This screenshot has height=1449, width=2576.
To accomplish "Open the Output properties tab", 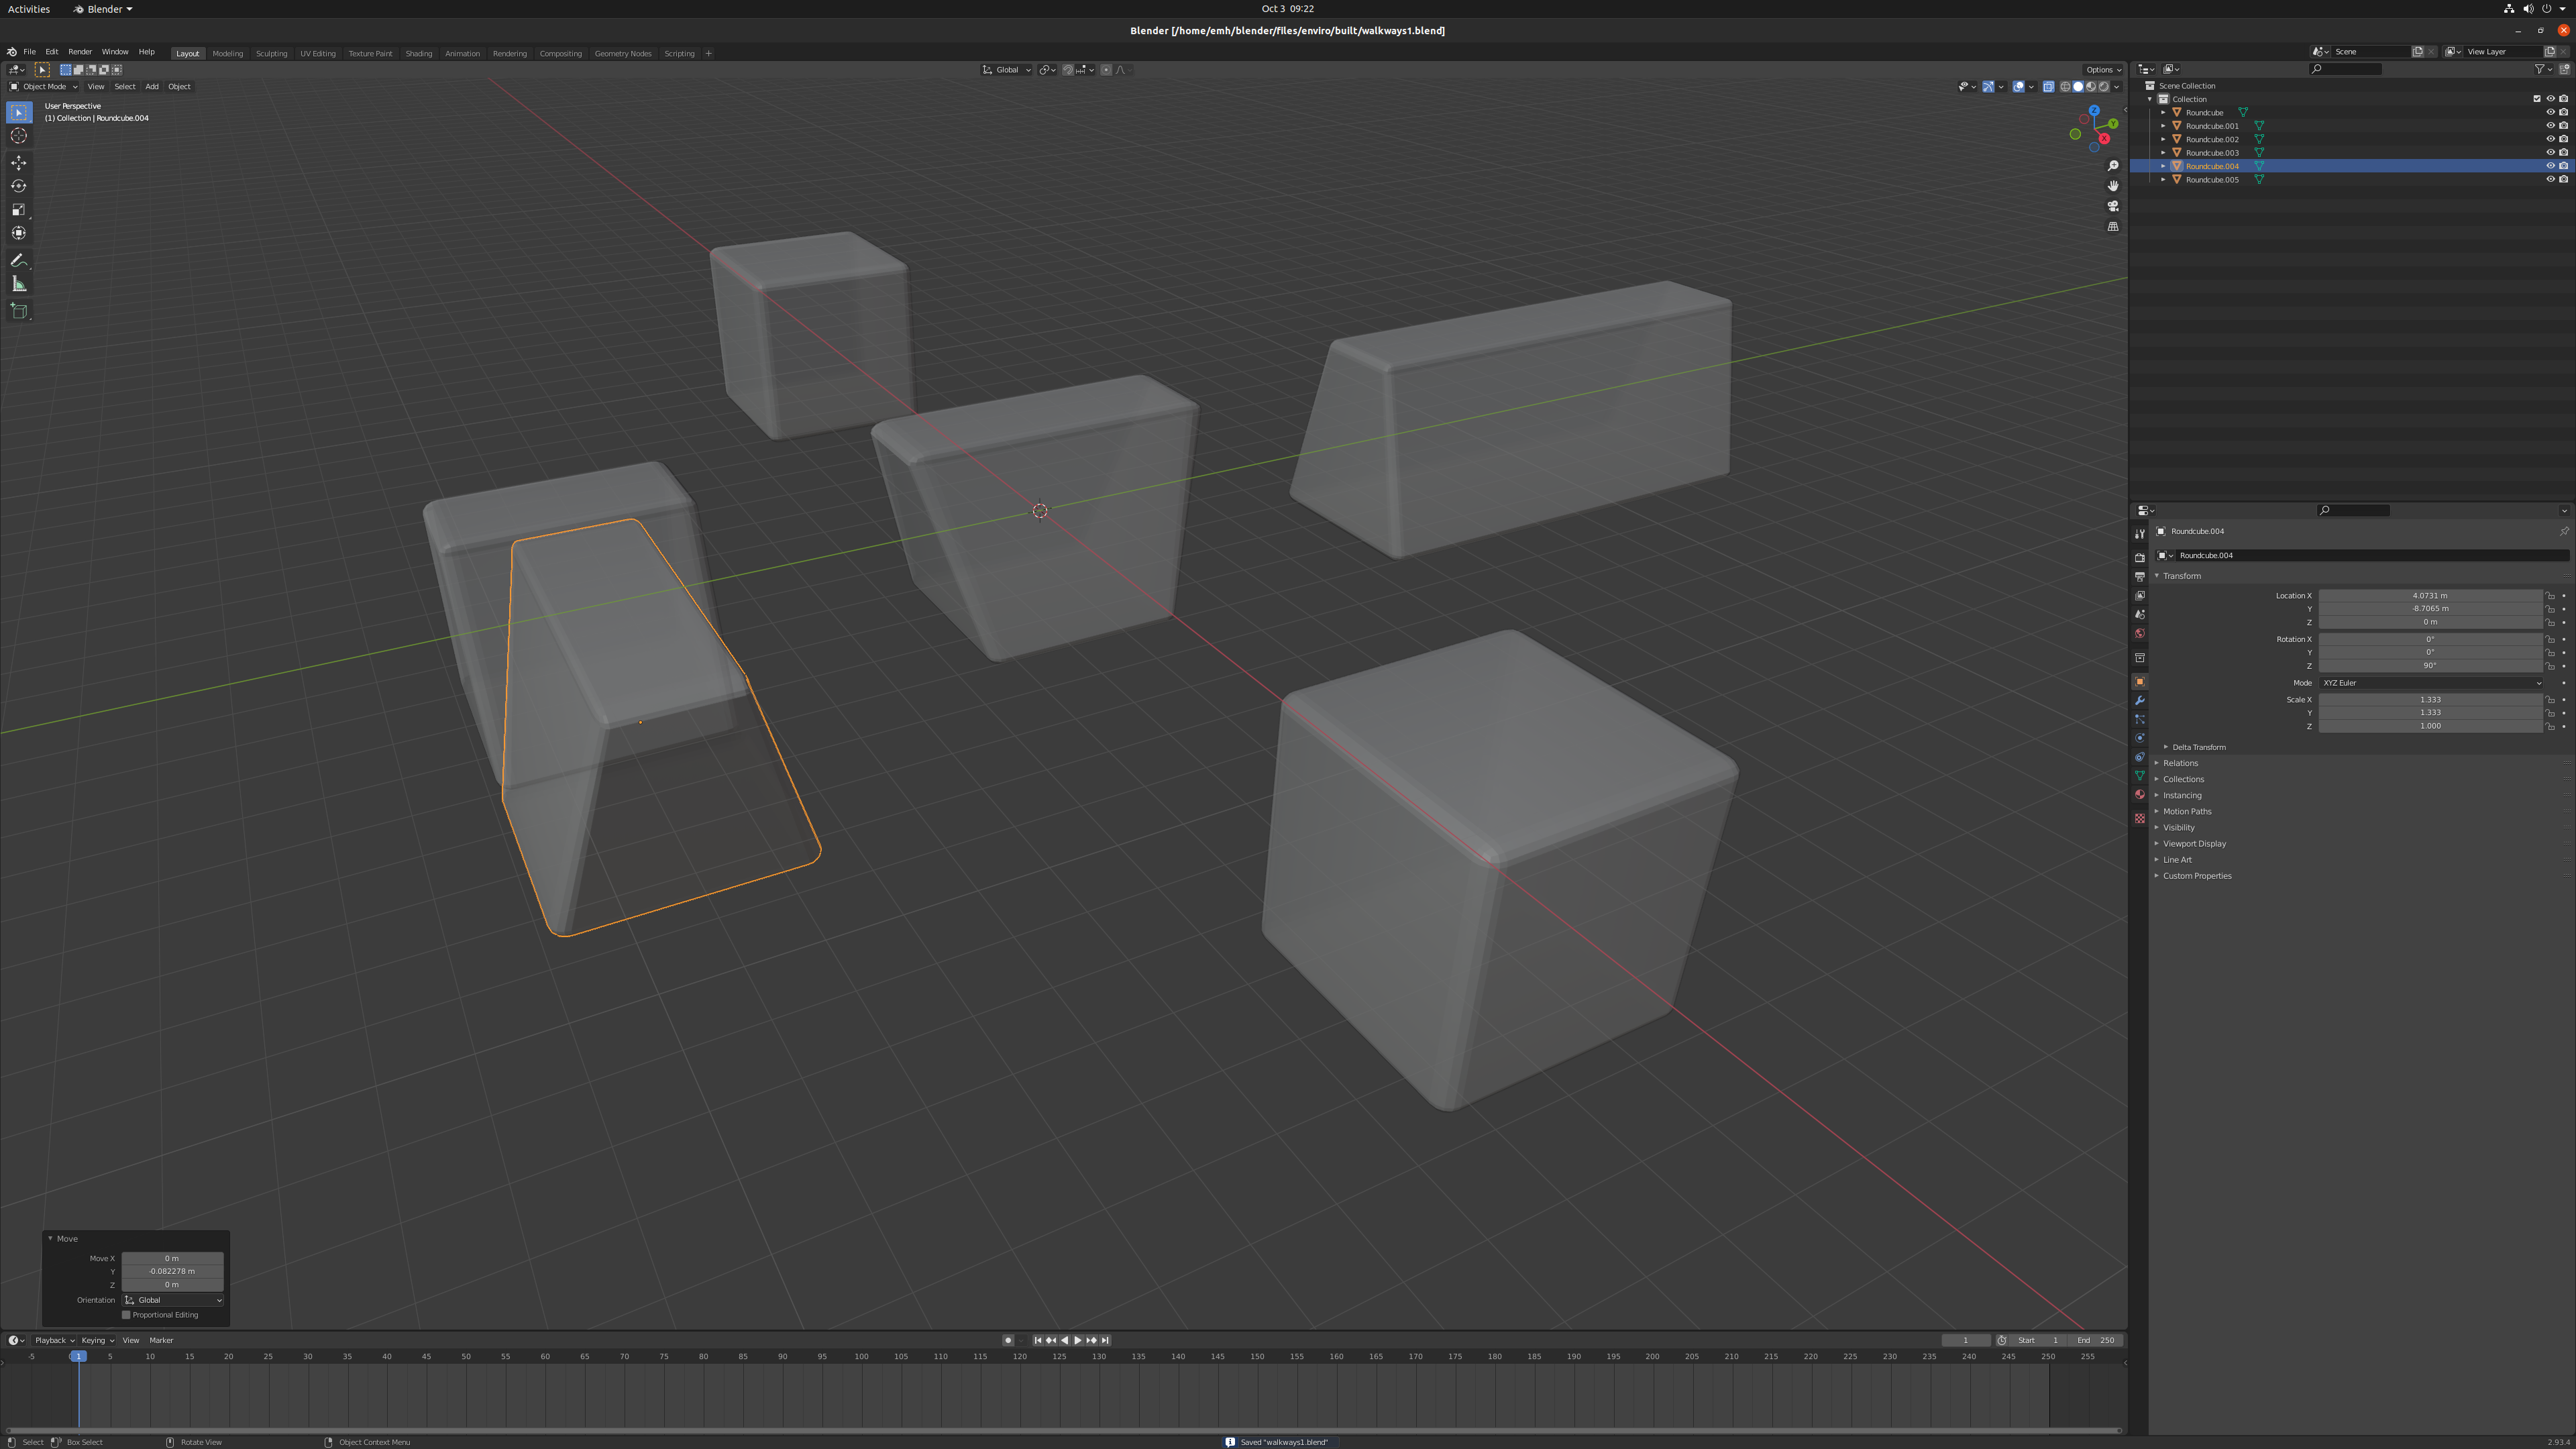I will click(x=2139, y=577).
